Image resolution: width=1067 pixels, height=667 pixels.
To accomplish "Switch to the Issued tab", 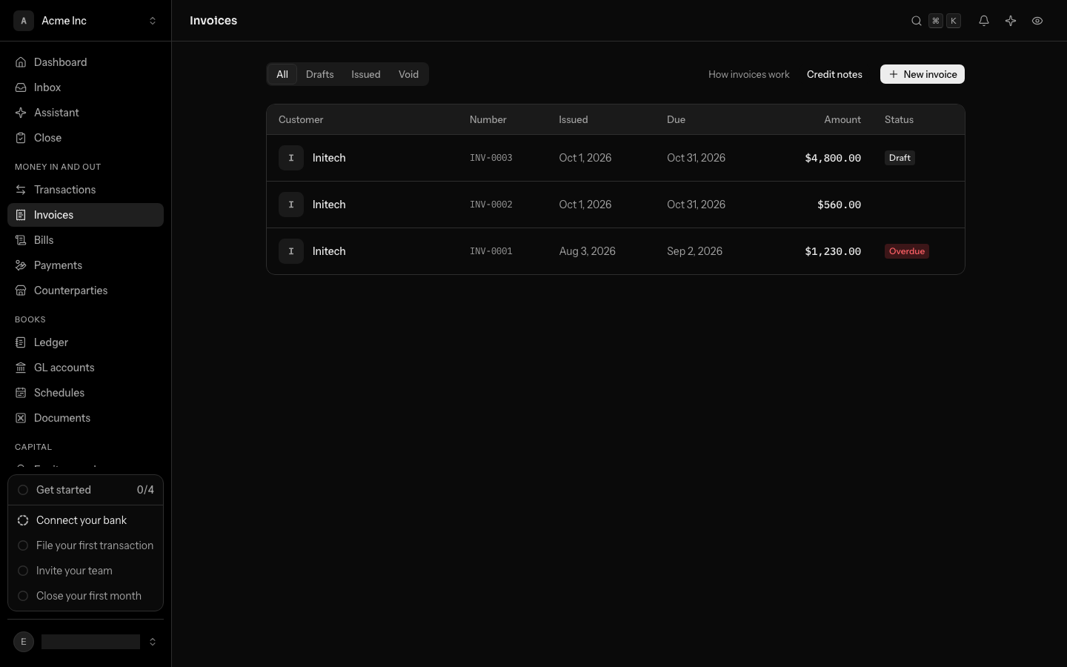I will coord(366,74).
